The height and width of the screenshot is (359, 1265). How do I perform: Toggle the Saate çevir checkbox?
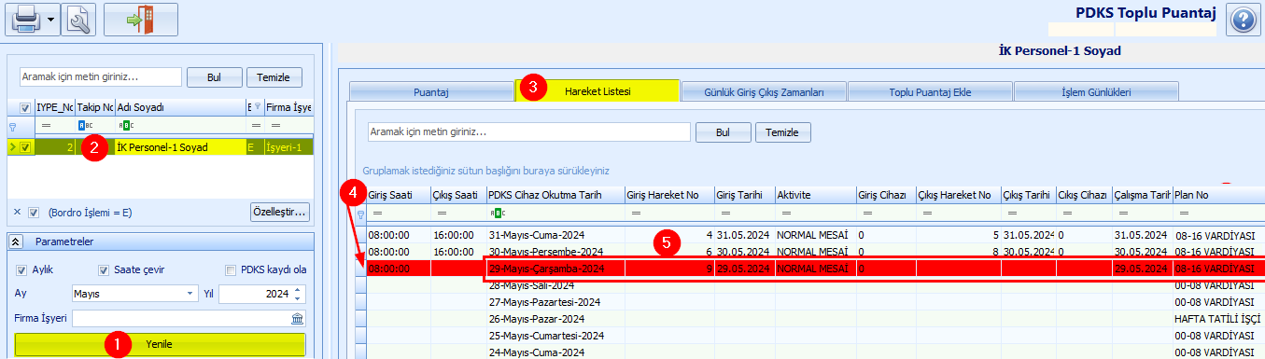tap(104, 270)
